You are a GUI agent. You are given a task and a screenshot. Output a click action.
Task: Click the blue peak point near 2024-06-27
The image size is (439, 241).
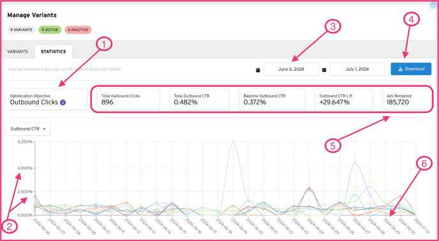point(355,163)
